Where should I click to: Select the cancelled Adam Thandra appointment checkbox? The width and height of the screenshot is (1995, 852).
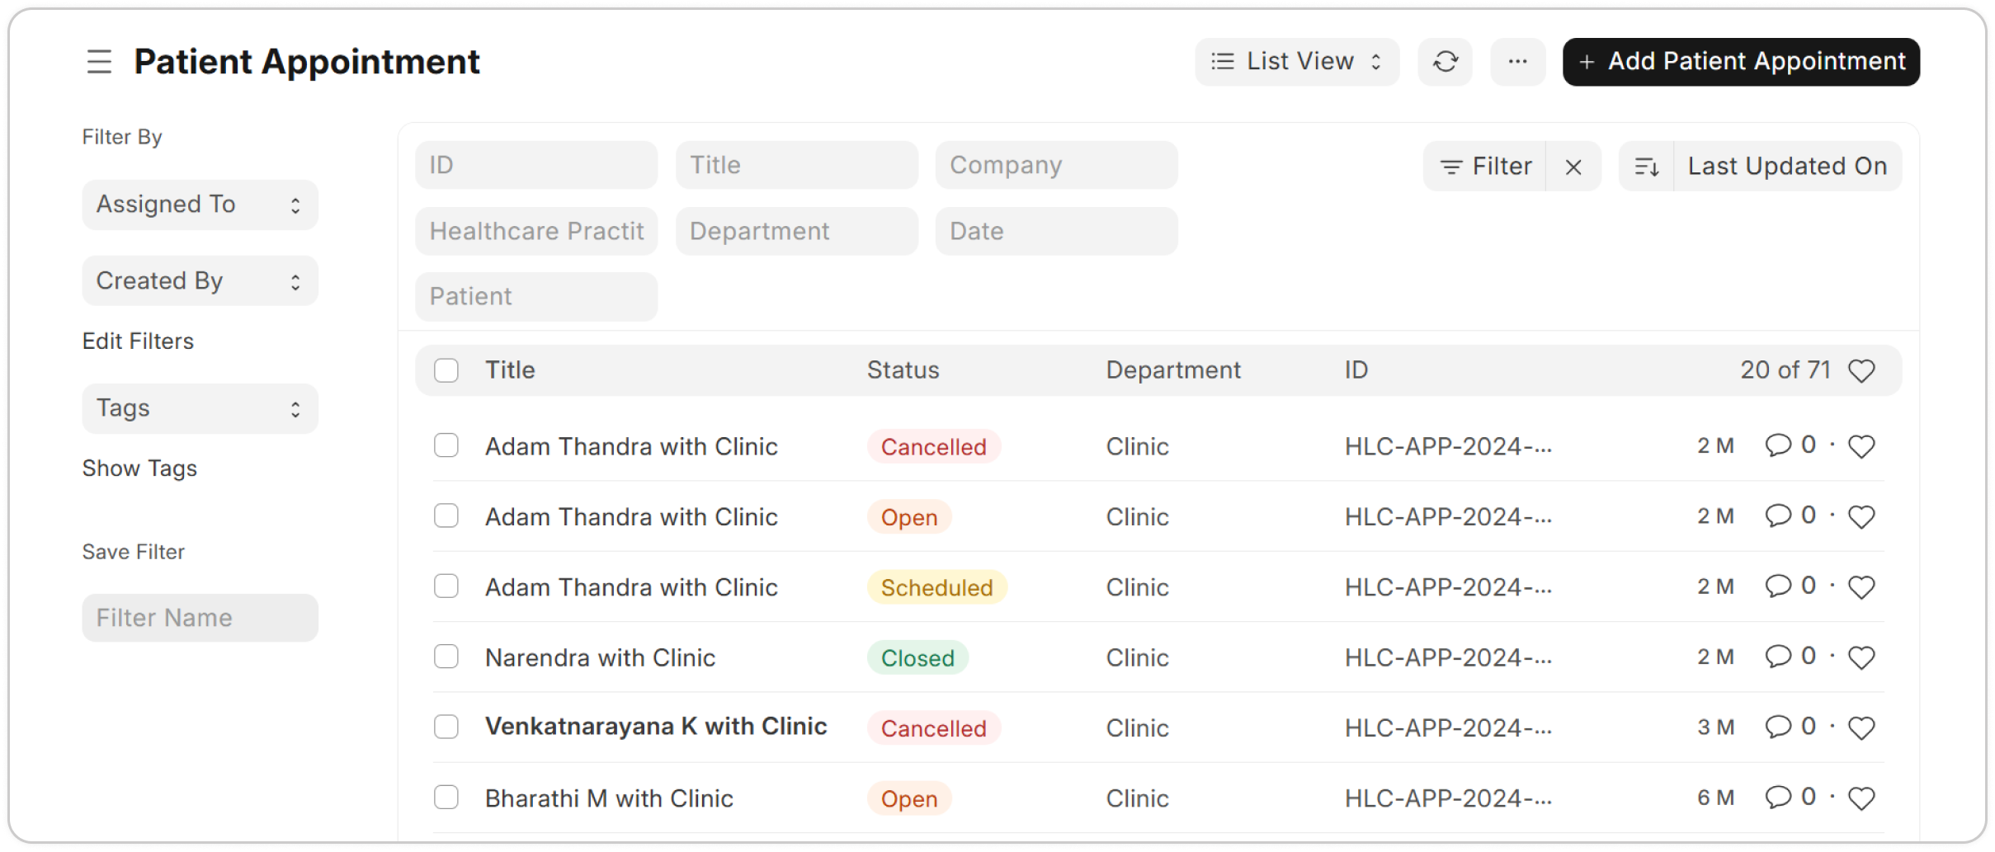tap(446, 446)
